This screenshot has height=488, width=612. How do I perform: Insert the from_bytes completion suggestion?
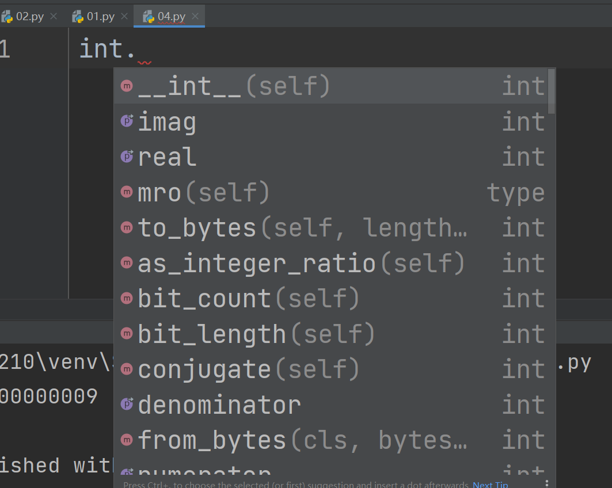click(x=302, y=440)
